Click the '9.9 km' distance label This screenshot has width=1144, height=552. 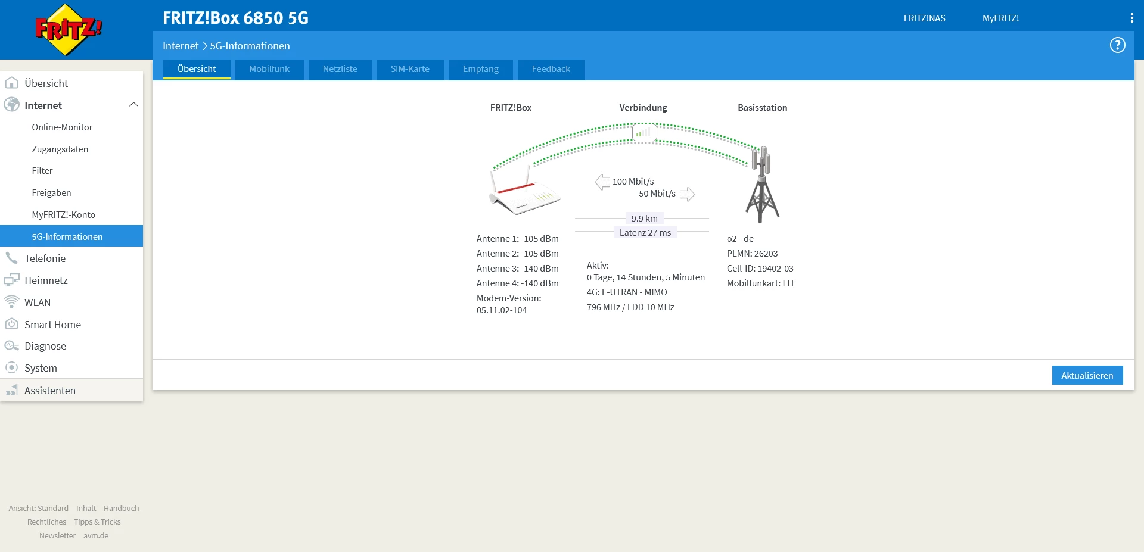pyautogui.click(x=645, y=219)
